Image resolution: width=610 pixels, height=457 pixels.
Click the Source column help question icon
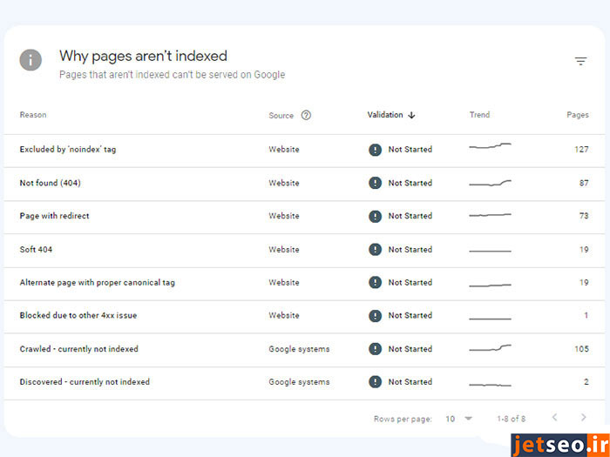(306, 115)
